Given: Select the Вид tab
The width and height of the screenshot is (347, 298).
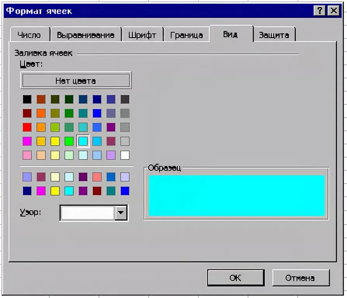Looking at the screenshot, I should pyautogui.click(x=231, y=34).
